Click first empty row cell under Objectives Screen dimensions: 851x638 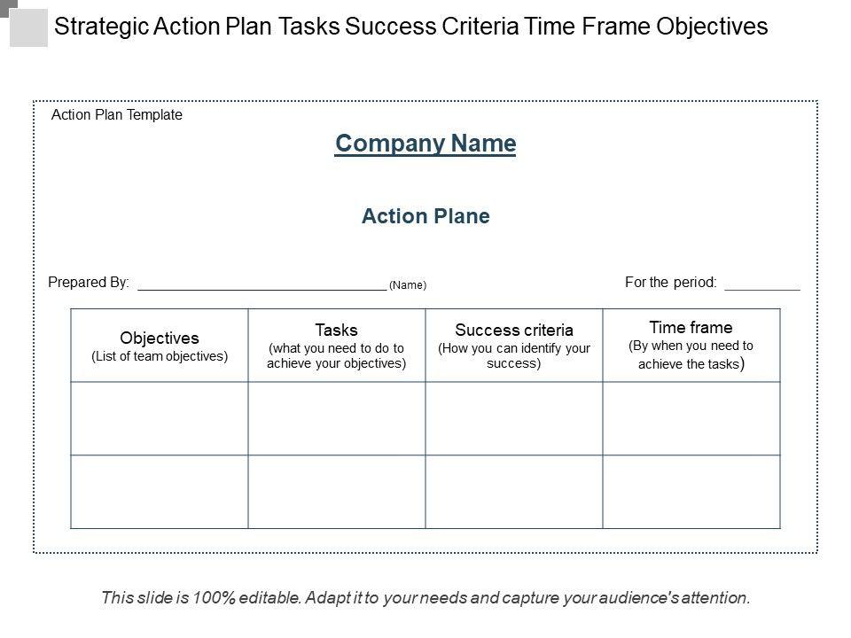(x=160, y=419)
